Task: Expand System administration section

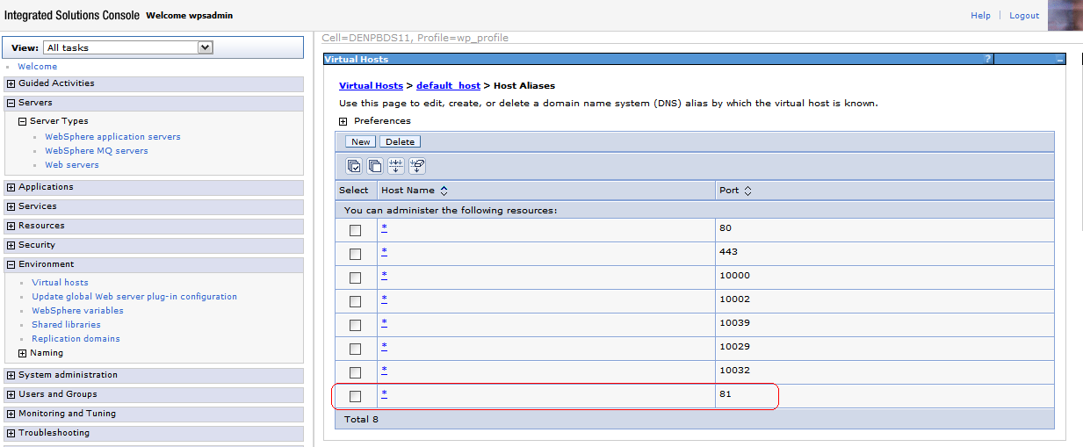Action: [x=11, y=375]
